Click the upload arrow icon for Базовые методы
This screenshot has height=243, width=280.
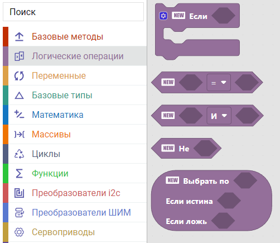pos(19,36)
